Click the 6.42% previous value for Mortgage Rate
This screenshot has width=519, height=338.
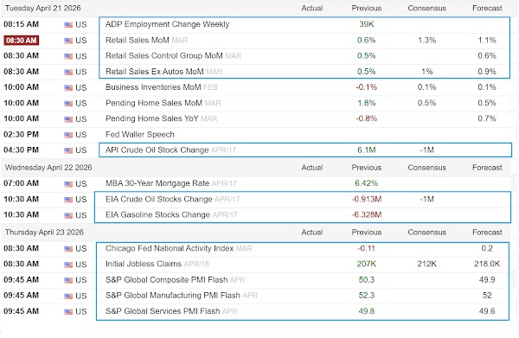coord(367,183)
